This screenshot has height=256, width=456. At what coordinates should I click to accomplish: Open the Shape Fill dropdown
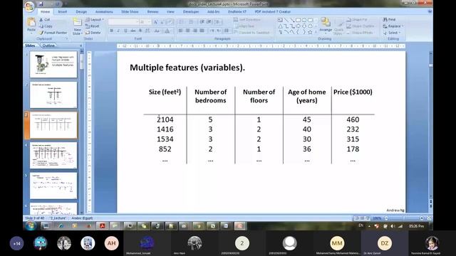point(357,19)
